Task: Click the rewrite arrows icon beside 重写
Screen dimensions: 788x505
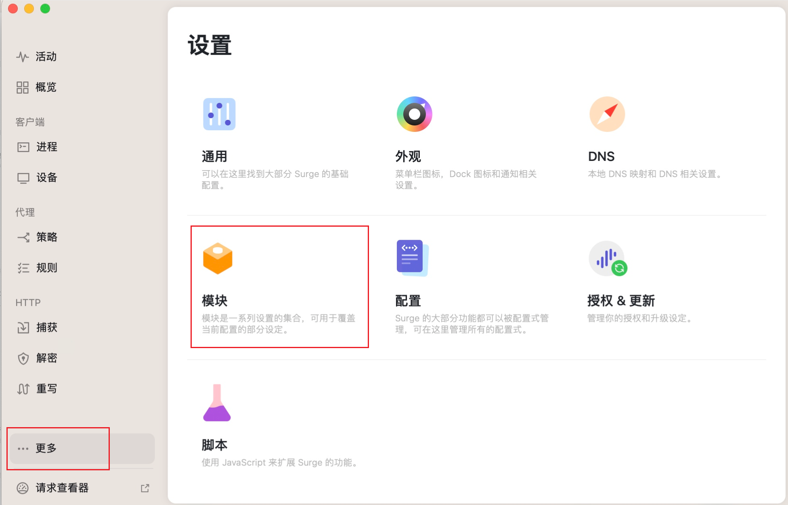Action: [23, 389]
